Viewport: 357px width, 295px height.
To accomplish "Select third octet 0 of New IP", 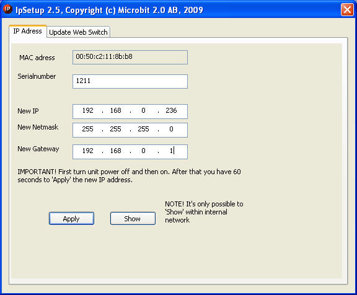I will [143, 110].
